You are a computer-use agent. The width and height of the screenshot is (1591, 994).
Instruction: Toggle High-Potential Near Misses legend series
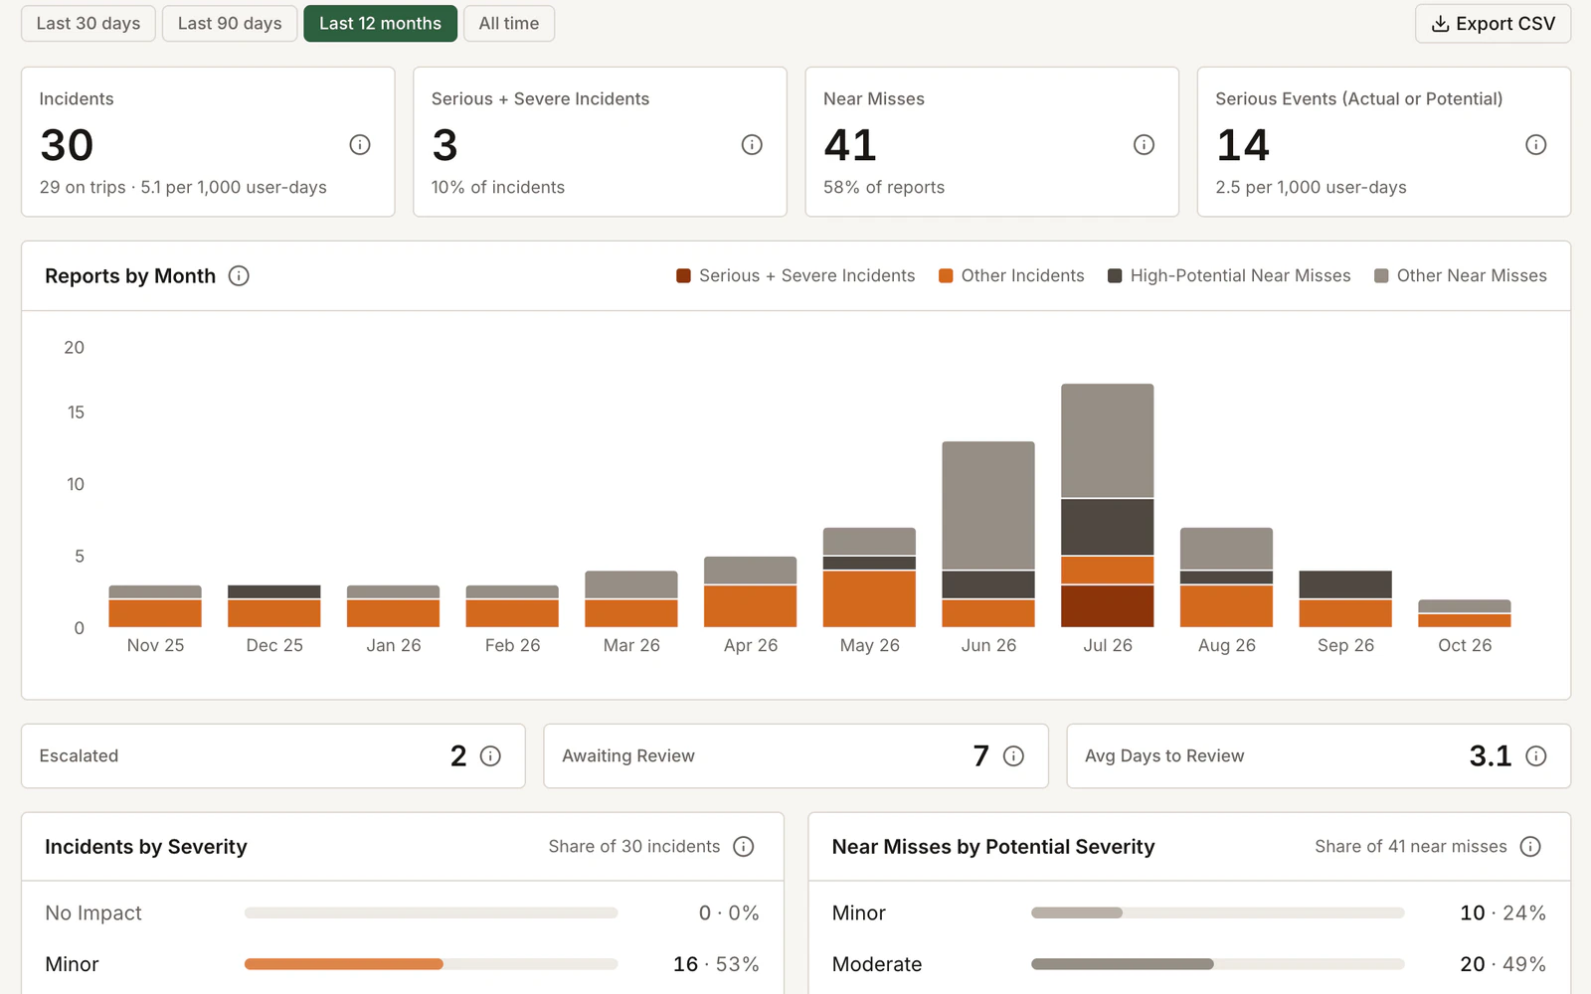[1229, 275]
